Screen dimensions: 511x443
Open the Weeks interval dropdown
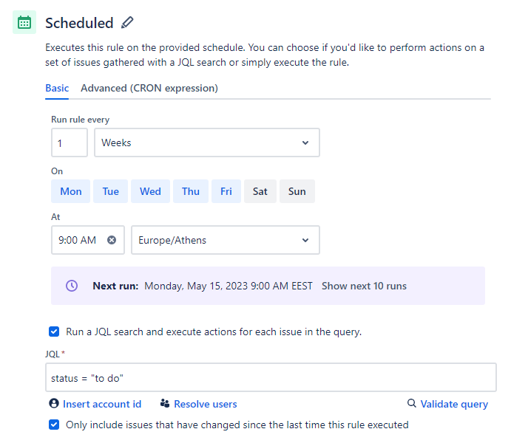207,142
